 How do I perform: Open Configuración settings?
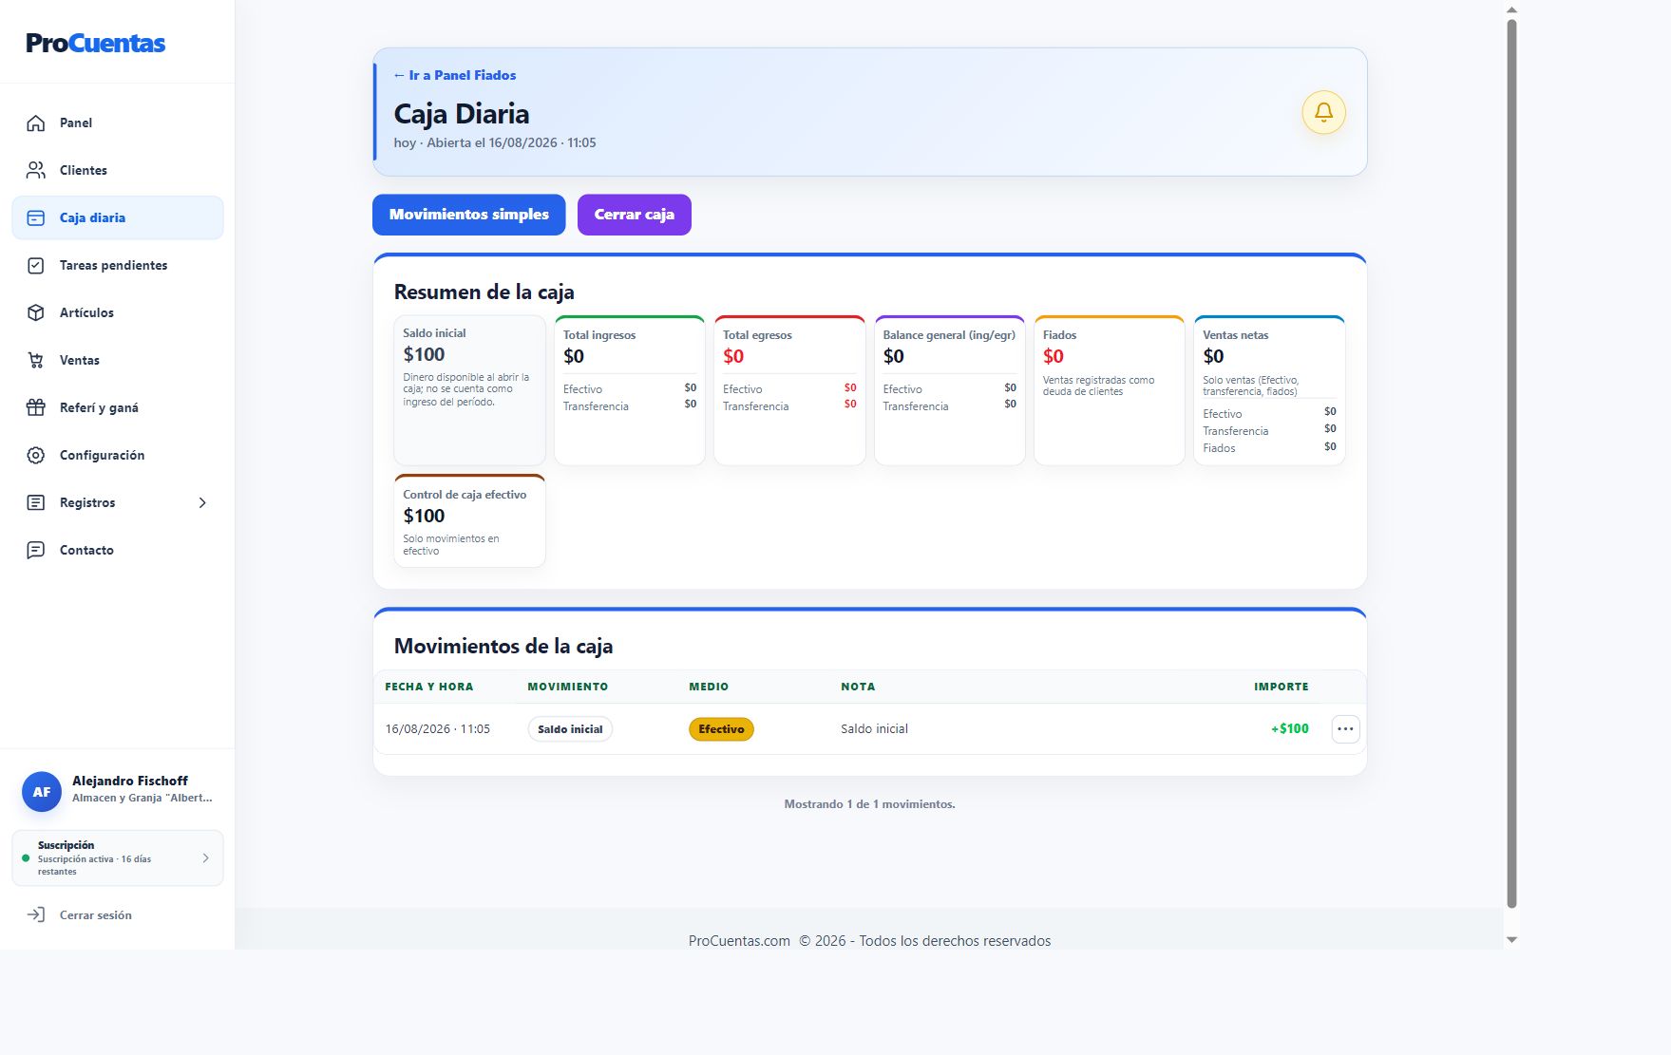[118, 455]
